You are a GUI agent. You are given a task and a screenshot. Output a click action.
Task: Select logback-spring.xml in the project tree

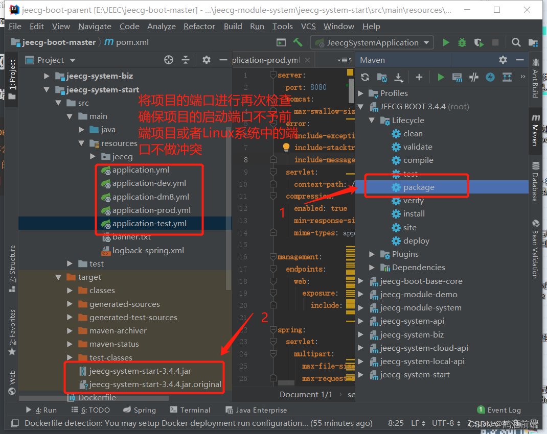[148, 251]
